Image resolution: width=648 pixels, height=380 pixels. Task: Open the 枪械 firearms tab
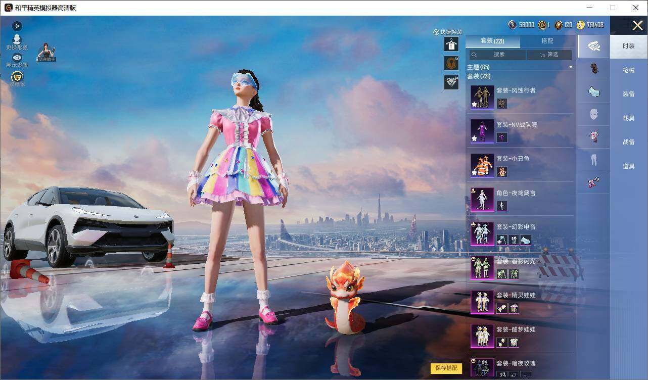[x=629, y=70]
